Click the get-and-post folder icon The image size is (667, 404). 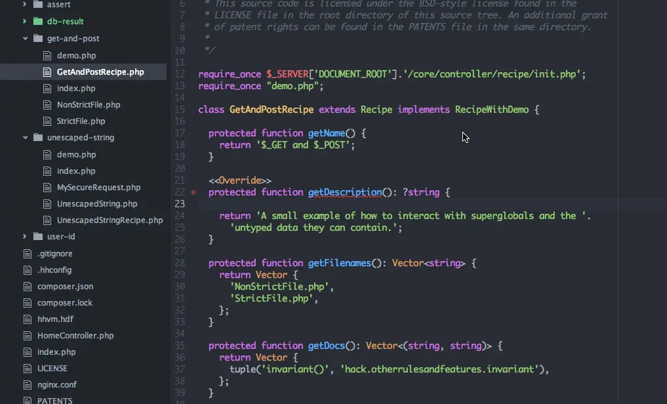pos(38,38)
